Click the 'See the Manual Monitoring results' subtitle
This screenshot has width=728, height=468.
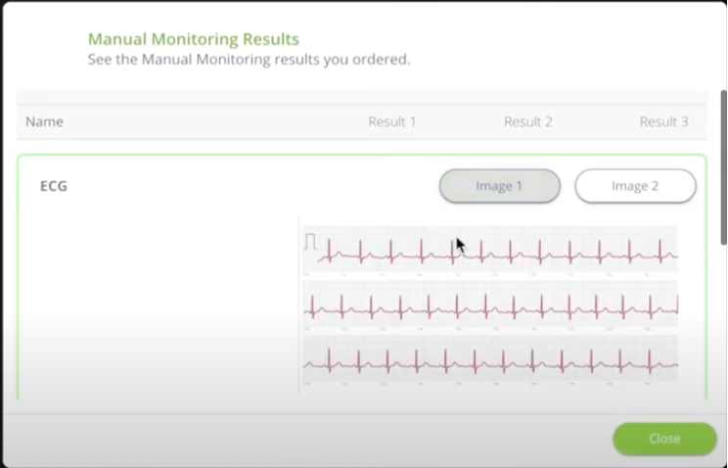[x=249, y=60]
